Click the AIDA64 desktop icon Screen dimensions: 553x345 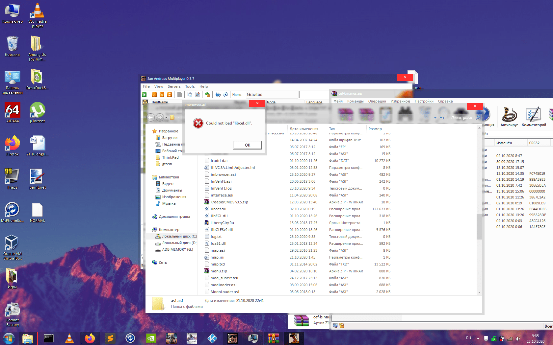point(13,112)
